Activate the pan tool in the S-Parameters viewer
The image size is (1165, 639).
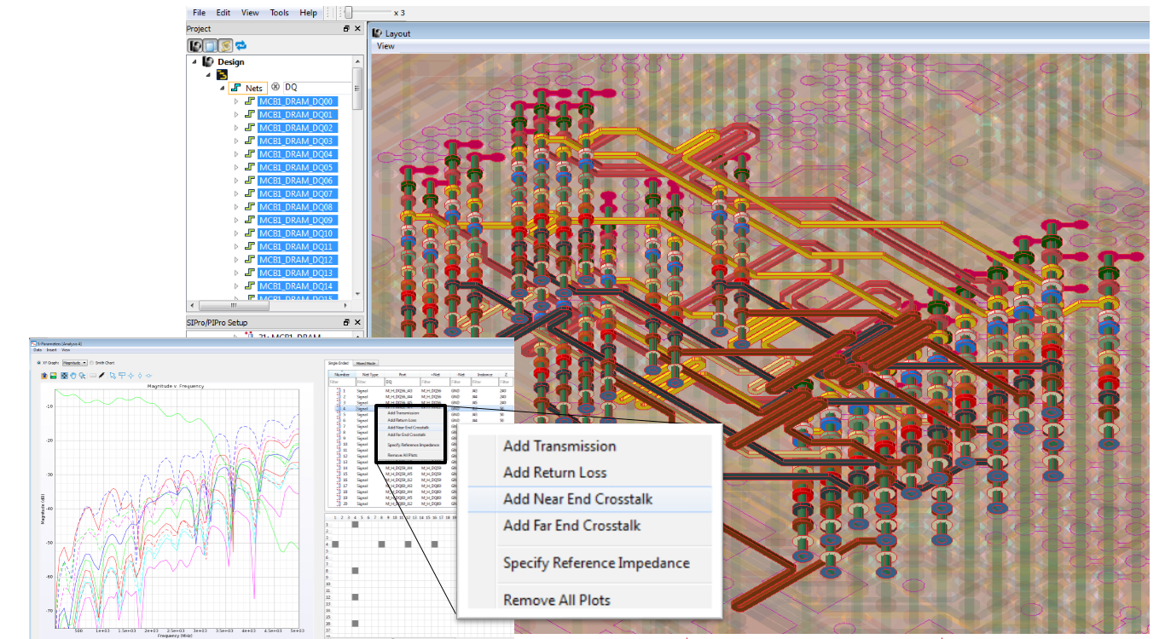pyautogui.click(x=73, y=375)
